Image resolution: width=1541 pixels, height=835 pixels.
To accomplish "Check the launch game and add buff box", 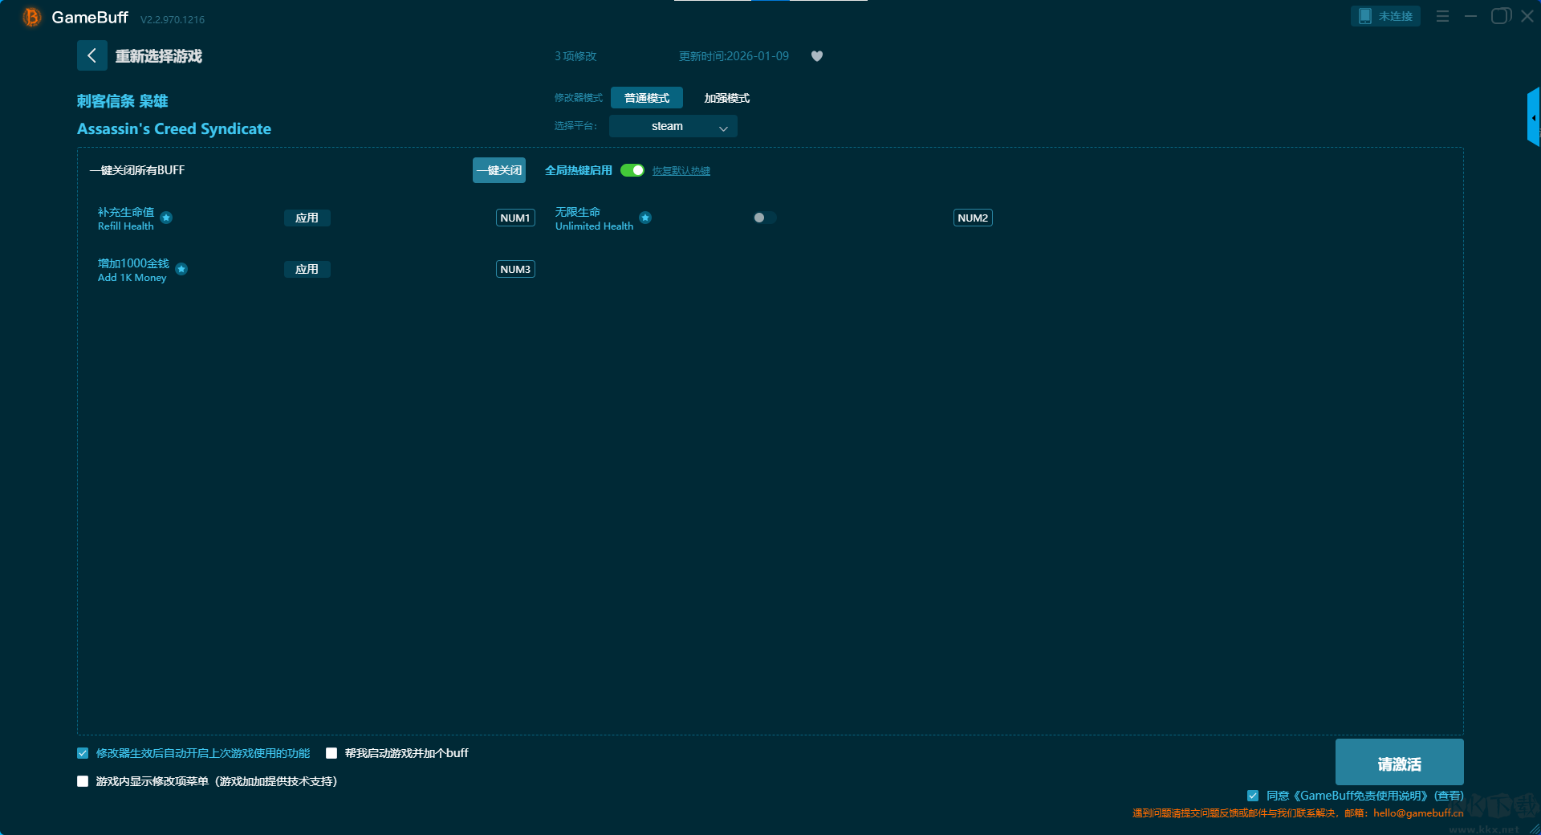I will [x=331, y=753].
